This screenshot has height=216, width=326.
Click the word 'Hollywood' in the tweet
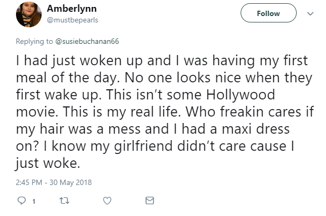point(241,95)
